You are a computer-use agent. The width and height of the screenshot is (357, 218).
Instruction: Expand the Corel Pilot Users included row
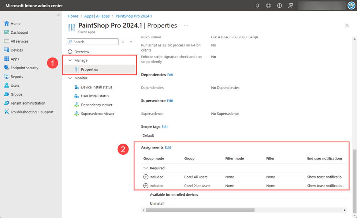(x=146, y=186)
